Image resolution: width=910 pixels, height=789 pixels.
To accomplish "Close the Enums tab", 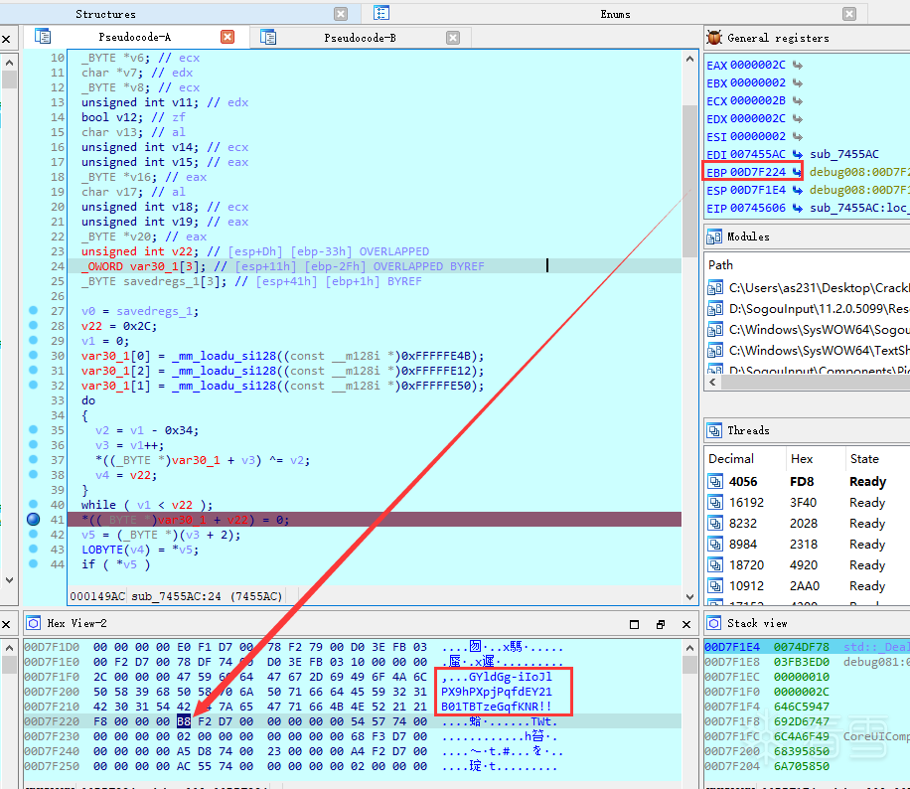I will (x=848, y=14).
